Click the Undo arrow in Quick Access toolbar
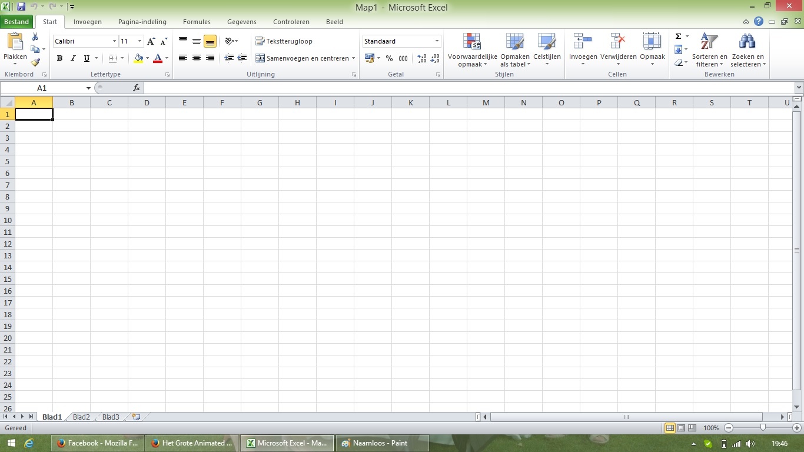Image resolution: width=804 pixels, height=452 pixels. point(34,7)
